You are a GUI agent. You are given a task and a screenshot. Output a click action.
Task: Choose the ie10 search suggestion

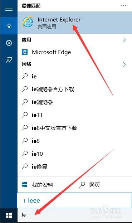tap(75, 154)
